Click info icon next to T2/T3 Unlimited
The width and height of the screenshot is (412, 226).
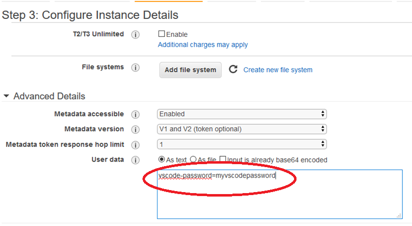click(135, 35)
